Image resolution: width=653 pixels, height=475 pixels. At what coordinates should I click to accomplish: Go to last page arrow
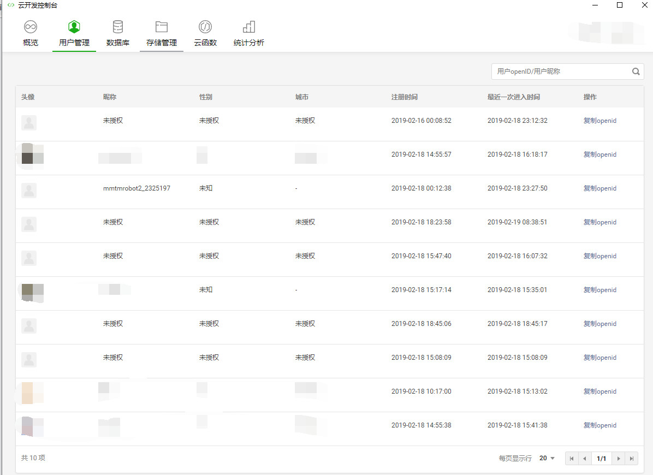631,459
